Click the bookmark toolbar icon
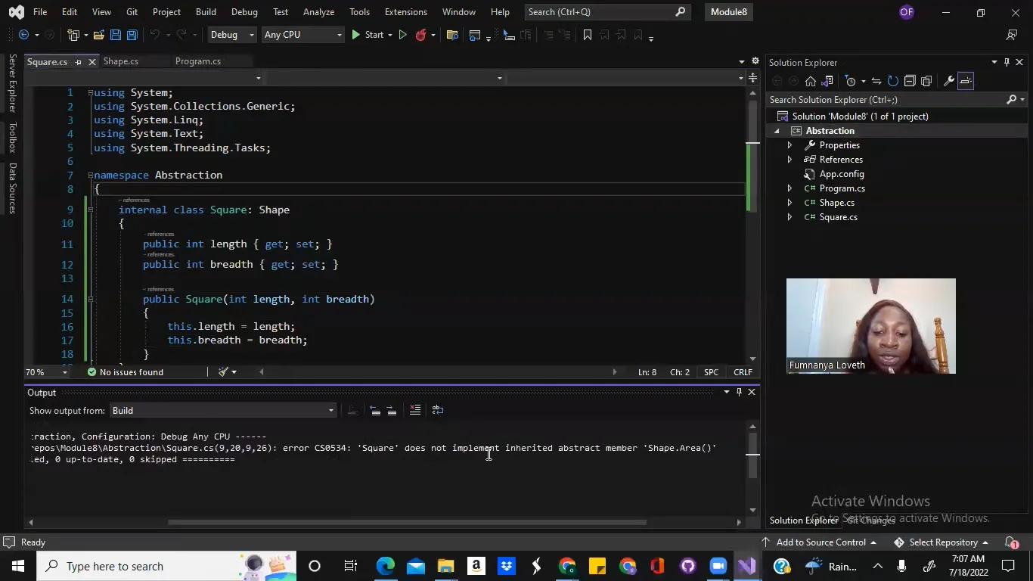Screen dimensions: 1033x581 click(587, 35)
